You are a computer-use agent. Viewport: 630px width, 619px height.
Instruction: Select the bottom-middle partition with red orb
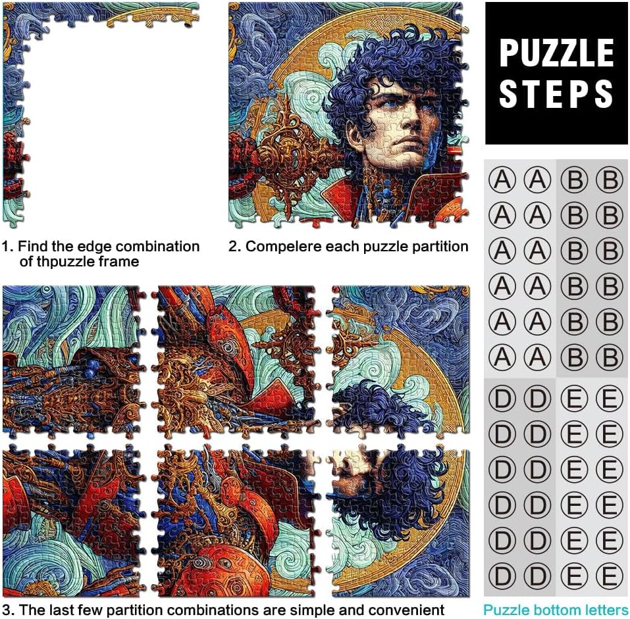[x=236, y=520]
